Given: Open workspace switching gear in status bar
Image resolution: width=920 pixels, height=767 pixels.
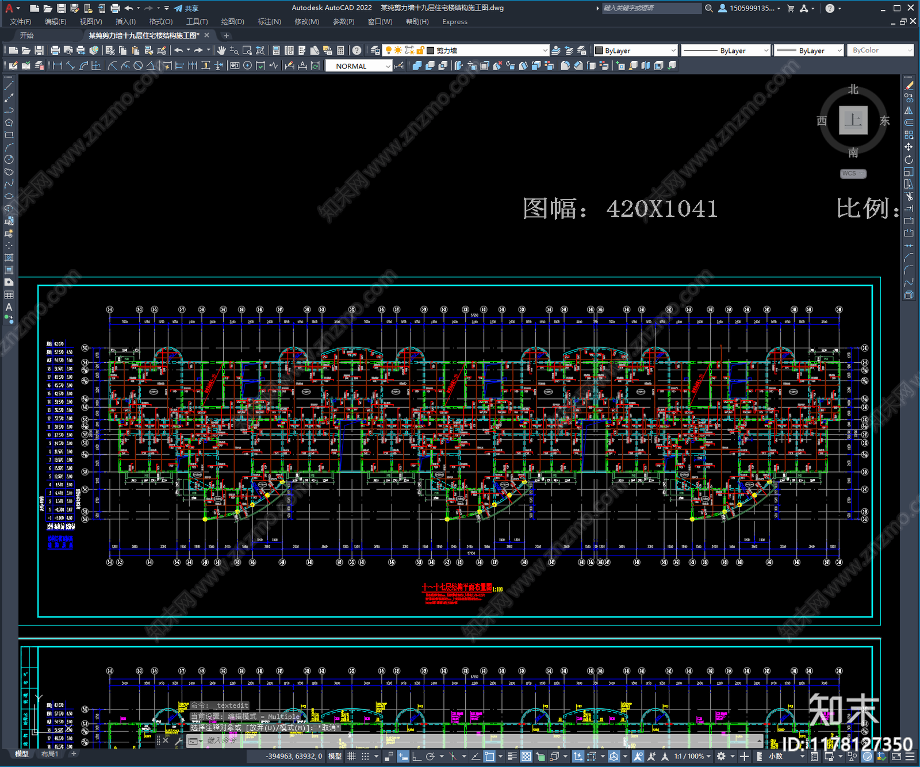Looking at the screenshot, I should coord(721,756).
